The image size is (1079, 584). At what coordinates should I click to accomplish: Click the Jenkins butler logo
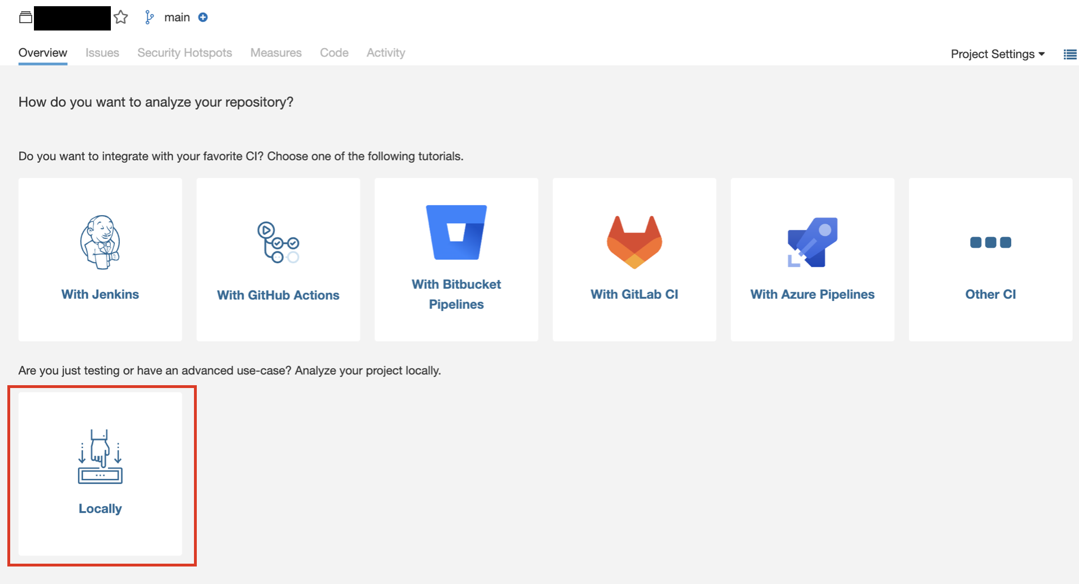100,242
